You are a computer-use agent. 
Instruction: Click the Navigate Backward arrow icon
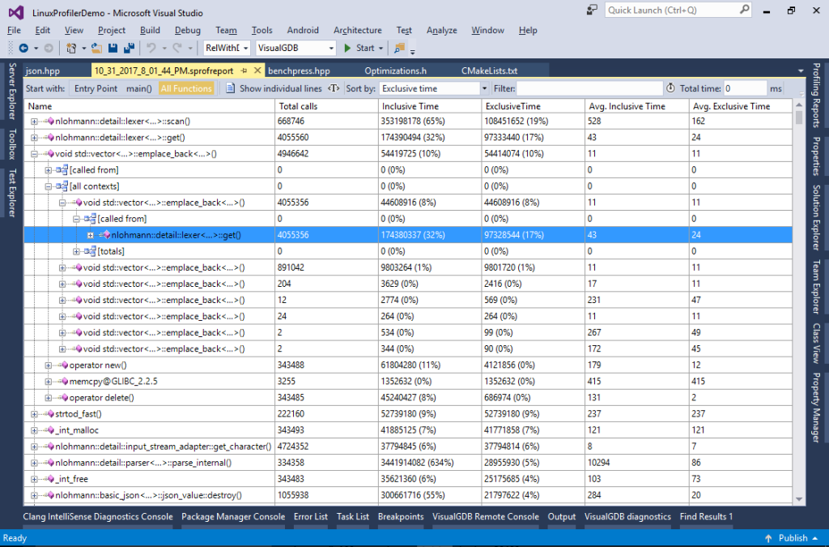[25, 47]
